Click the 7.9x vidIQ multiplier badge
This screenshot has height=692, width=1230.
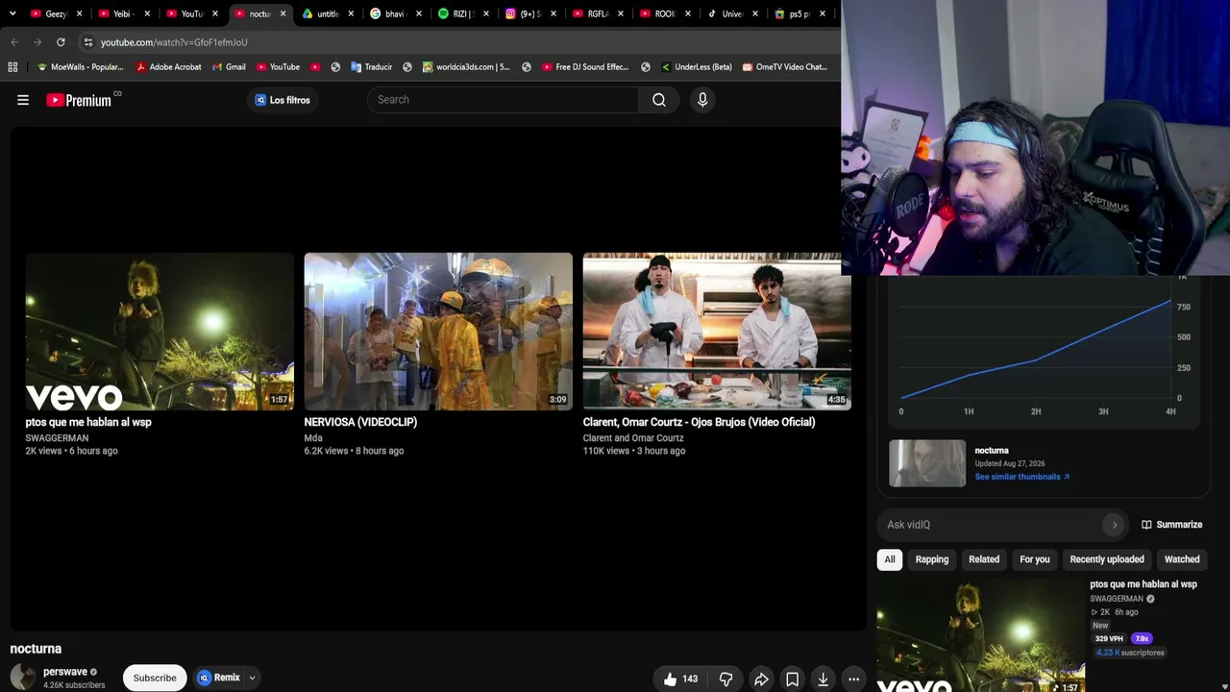coord(1142,638)
